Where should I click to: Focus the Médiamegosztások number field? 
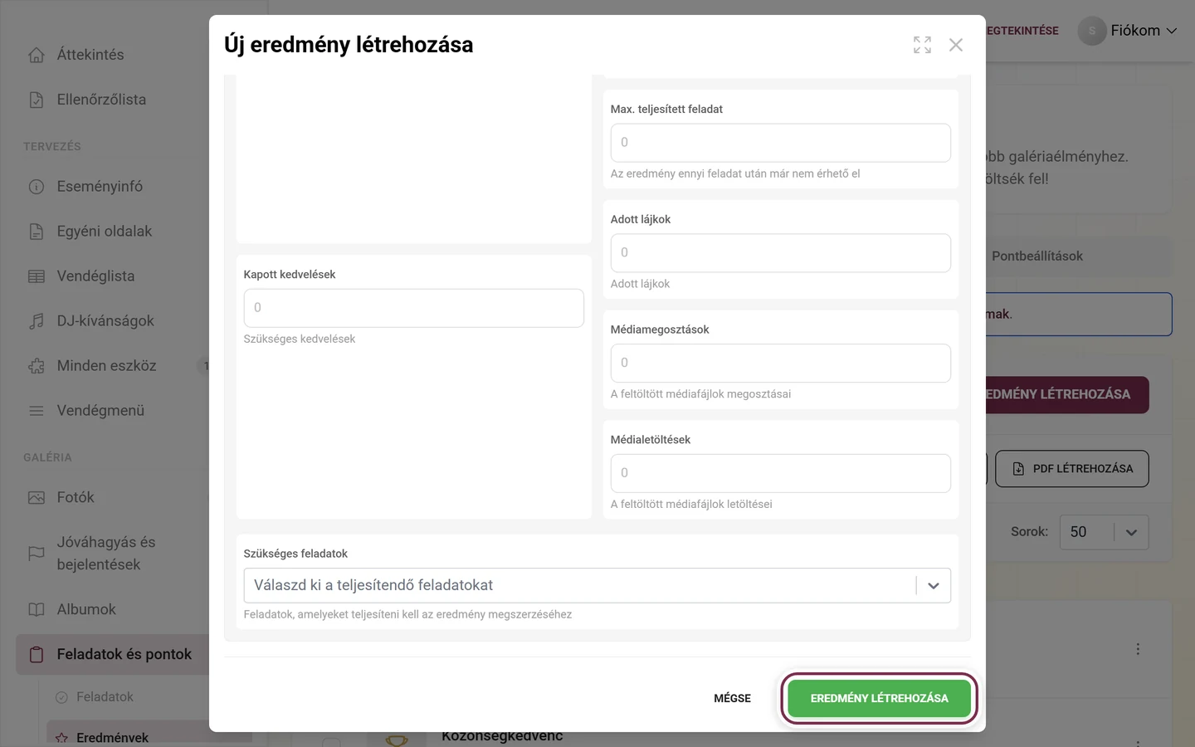point(780,364)
